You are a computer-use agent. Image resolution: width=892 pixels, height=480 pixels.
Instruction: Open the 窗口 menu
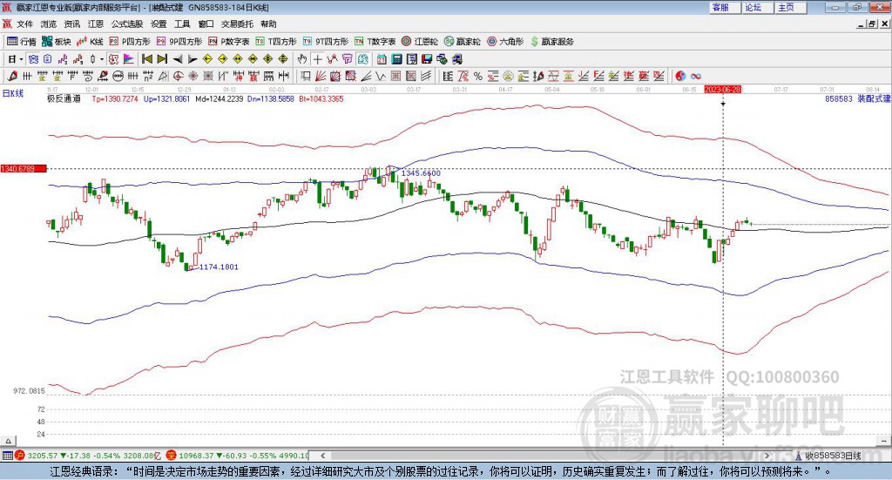206,24
